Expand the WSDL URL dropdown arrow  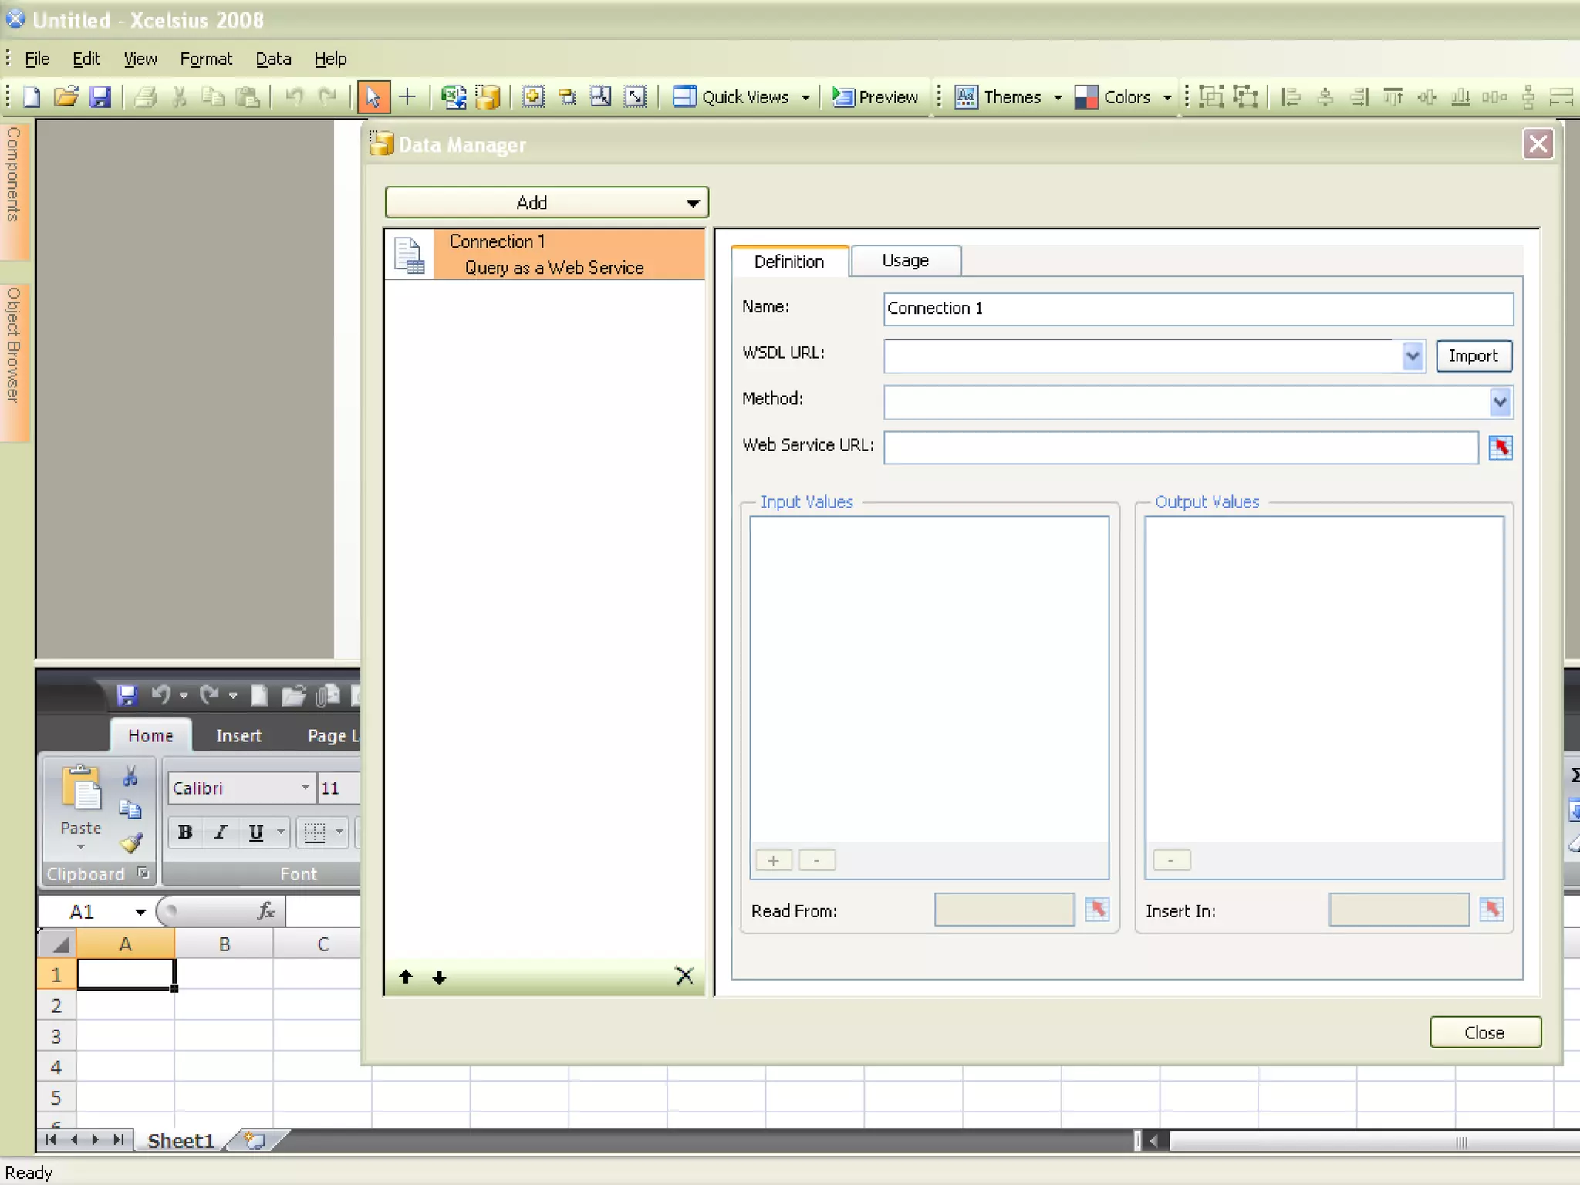pyautogui.click(x=1412, y=356)
